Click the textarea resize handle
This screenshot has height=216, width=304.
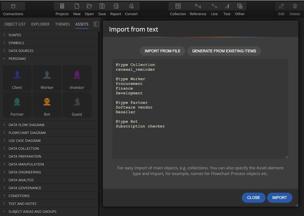click(287, 157)
